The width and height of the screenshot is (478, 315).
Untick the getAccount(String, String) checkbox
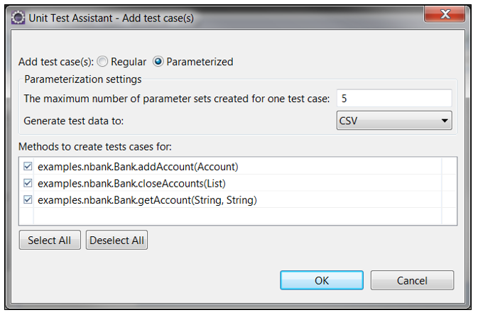coord(28,200)
